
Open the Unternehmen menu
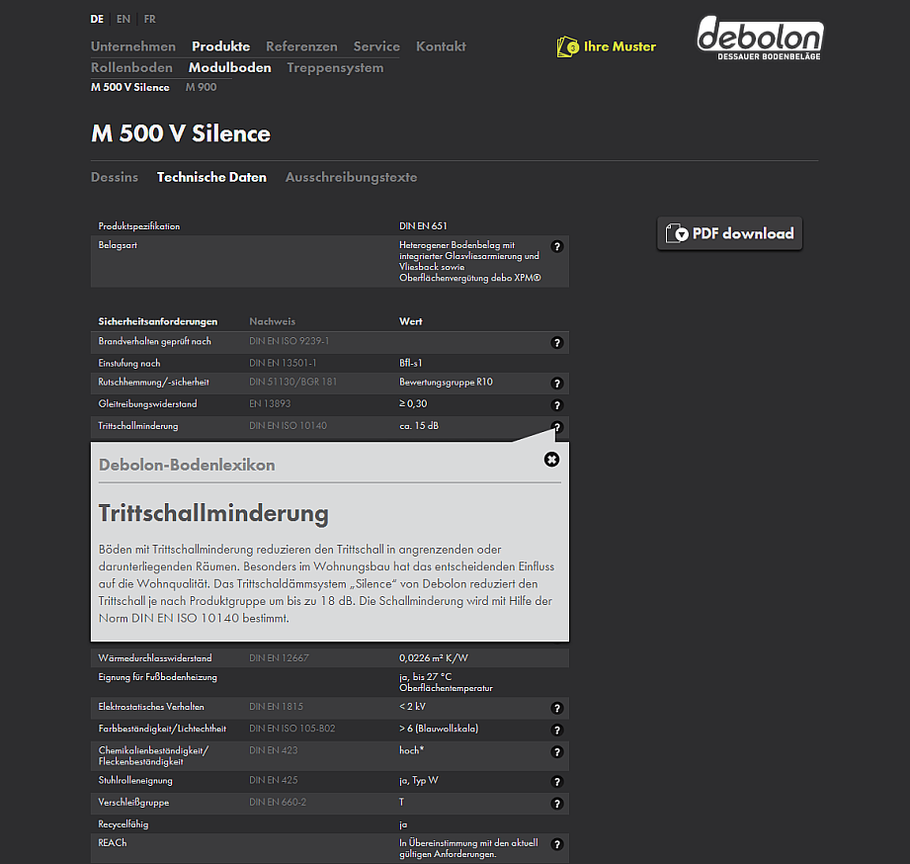click(133, 46)
